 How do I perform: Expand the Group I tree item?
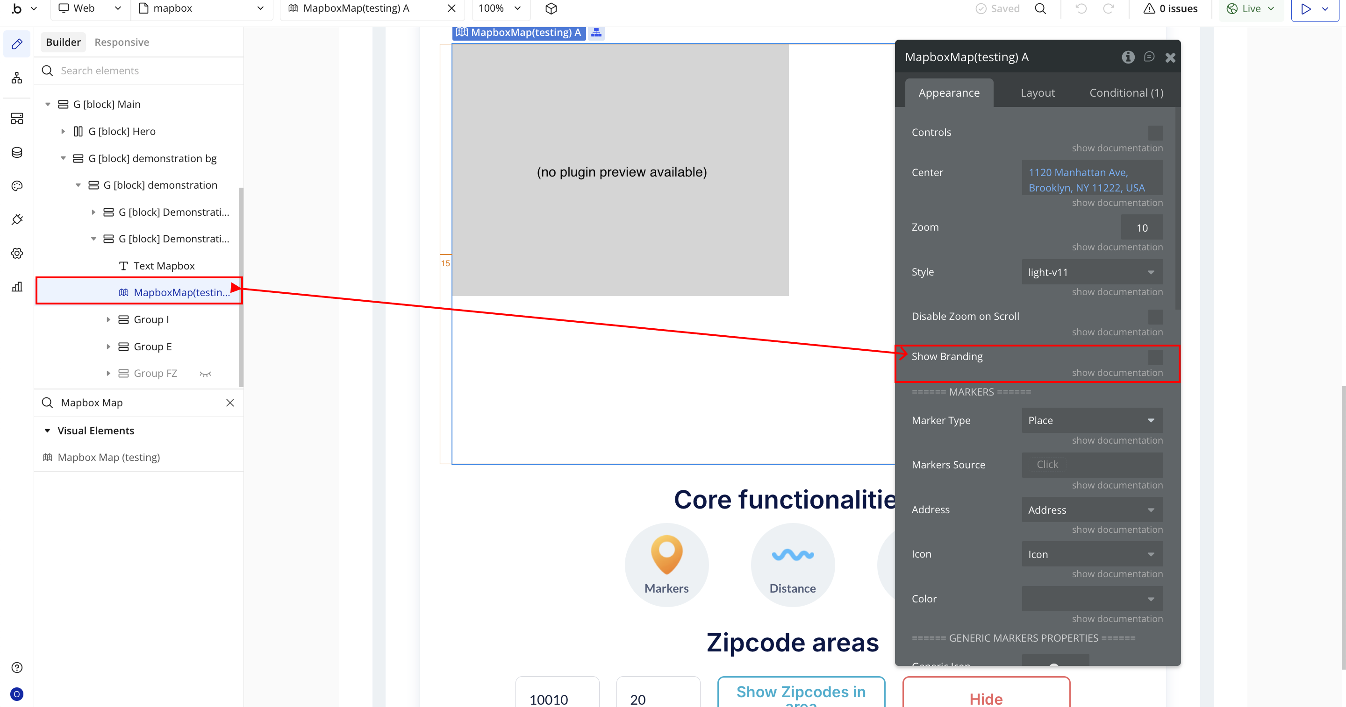[108, 319]
